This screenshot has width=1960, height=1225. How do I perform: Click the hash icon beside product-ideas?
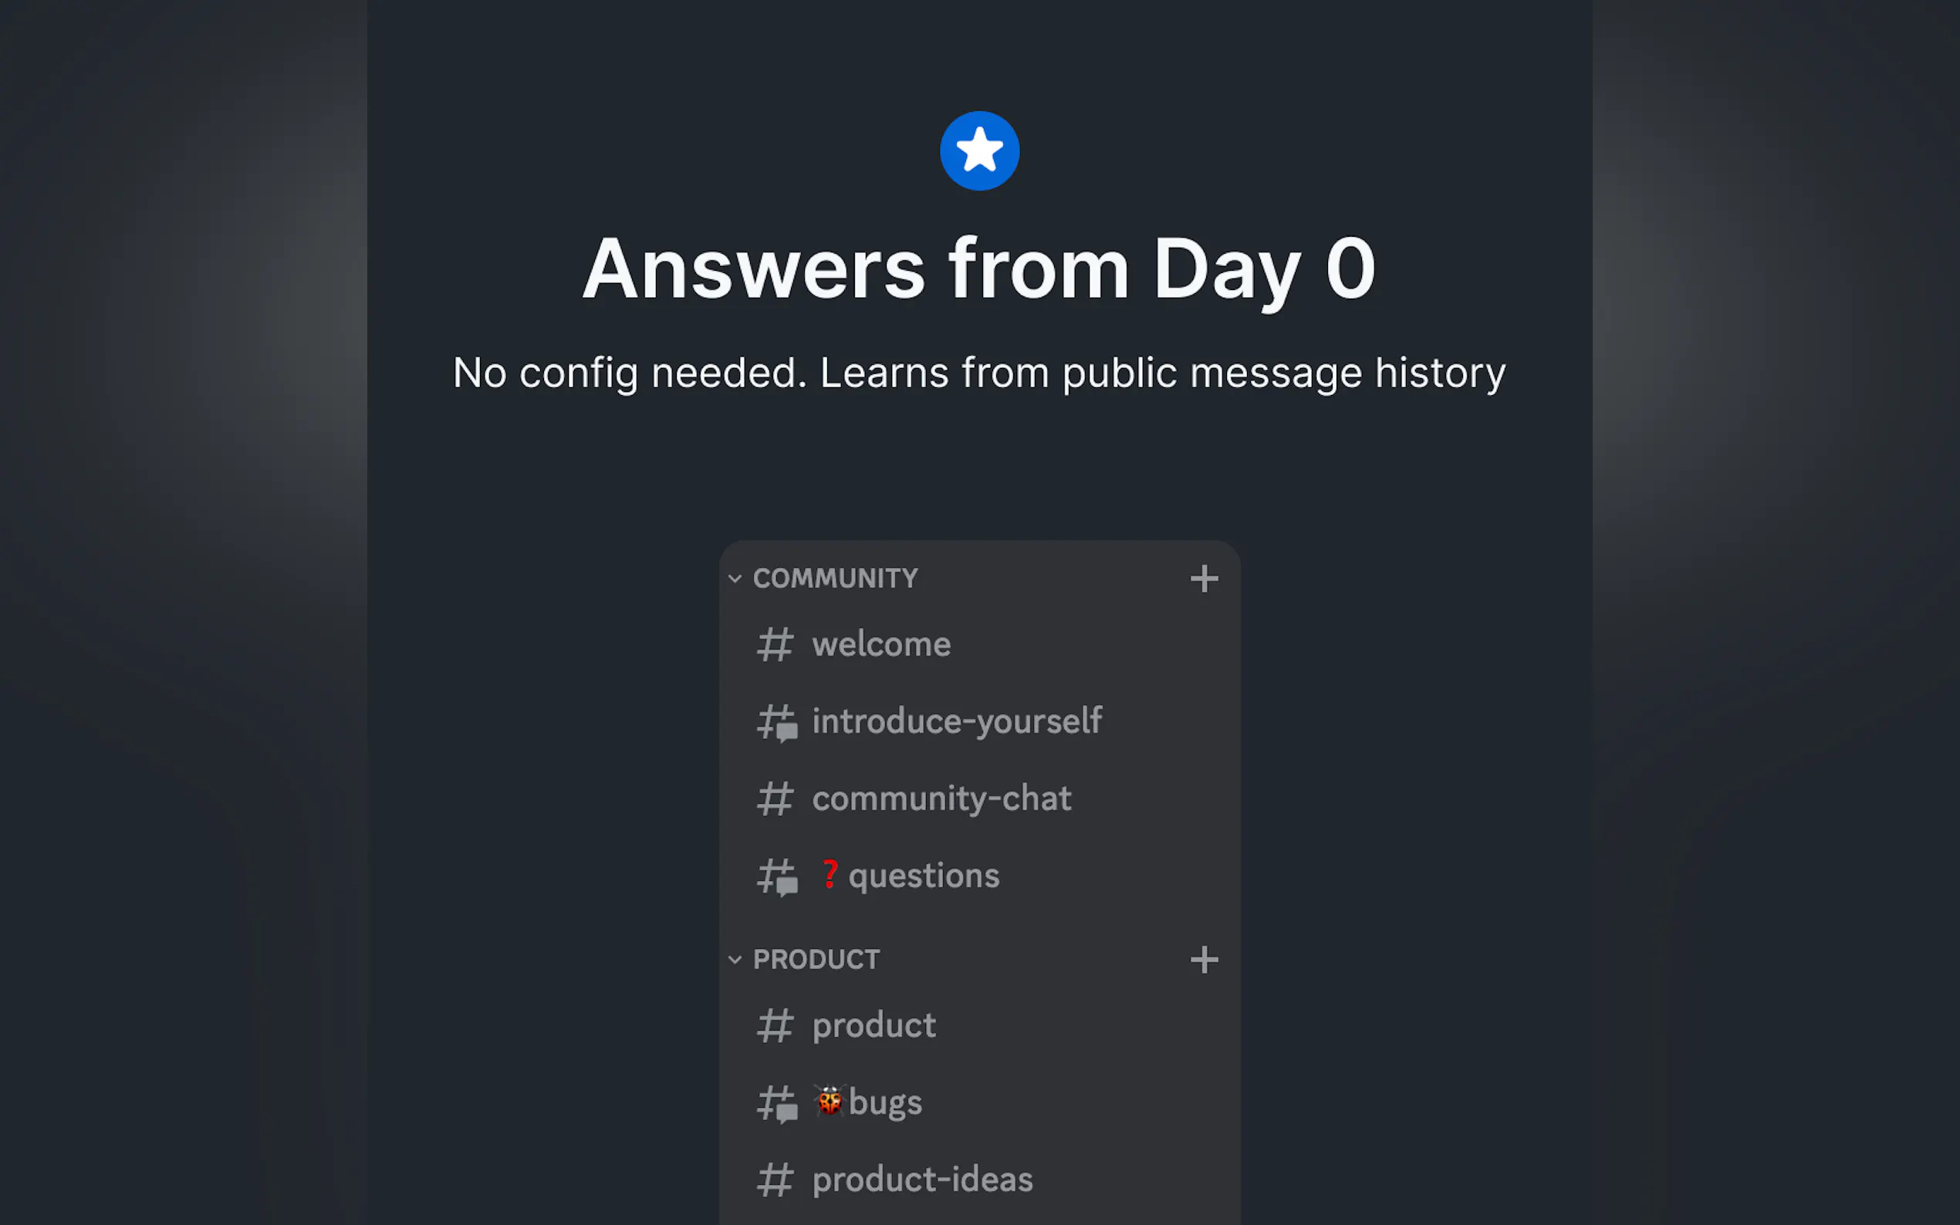pos(775,1179)
